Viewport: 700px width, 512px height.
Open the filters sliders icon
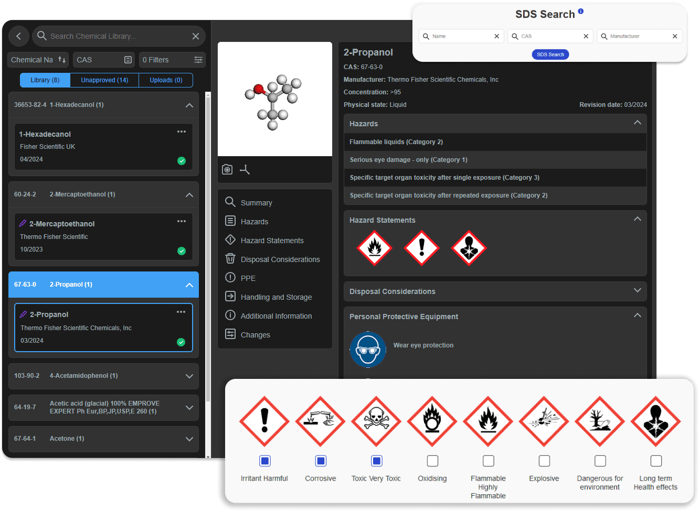[198, 60]
